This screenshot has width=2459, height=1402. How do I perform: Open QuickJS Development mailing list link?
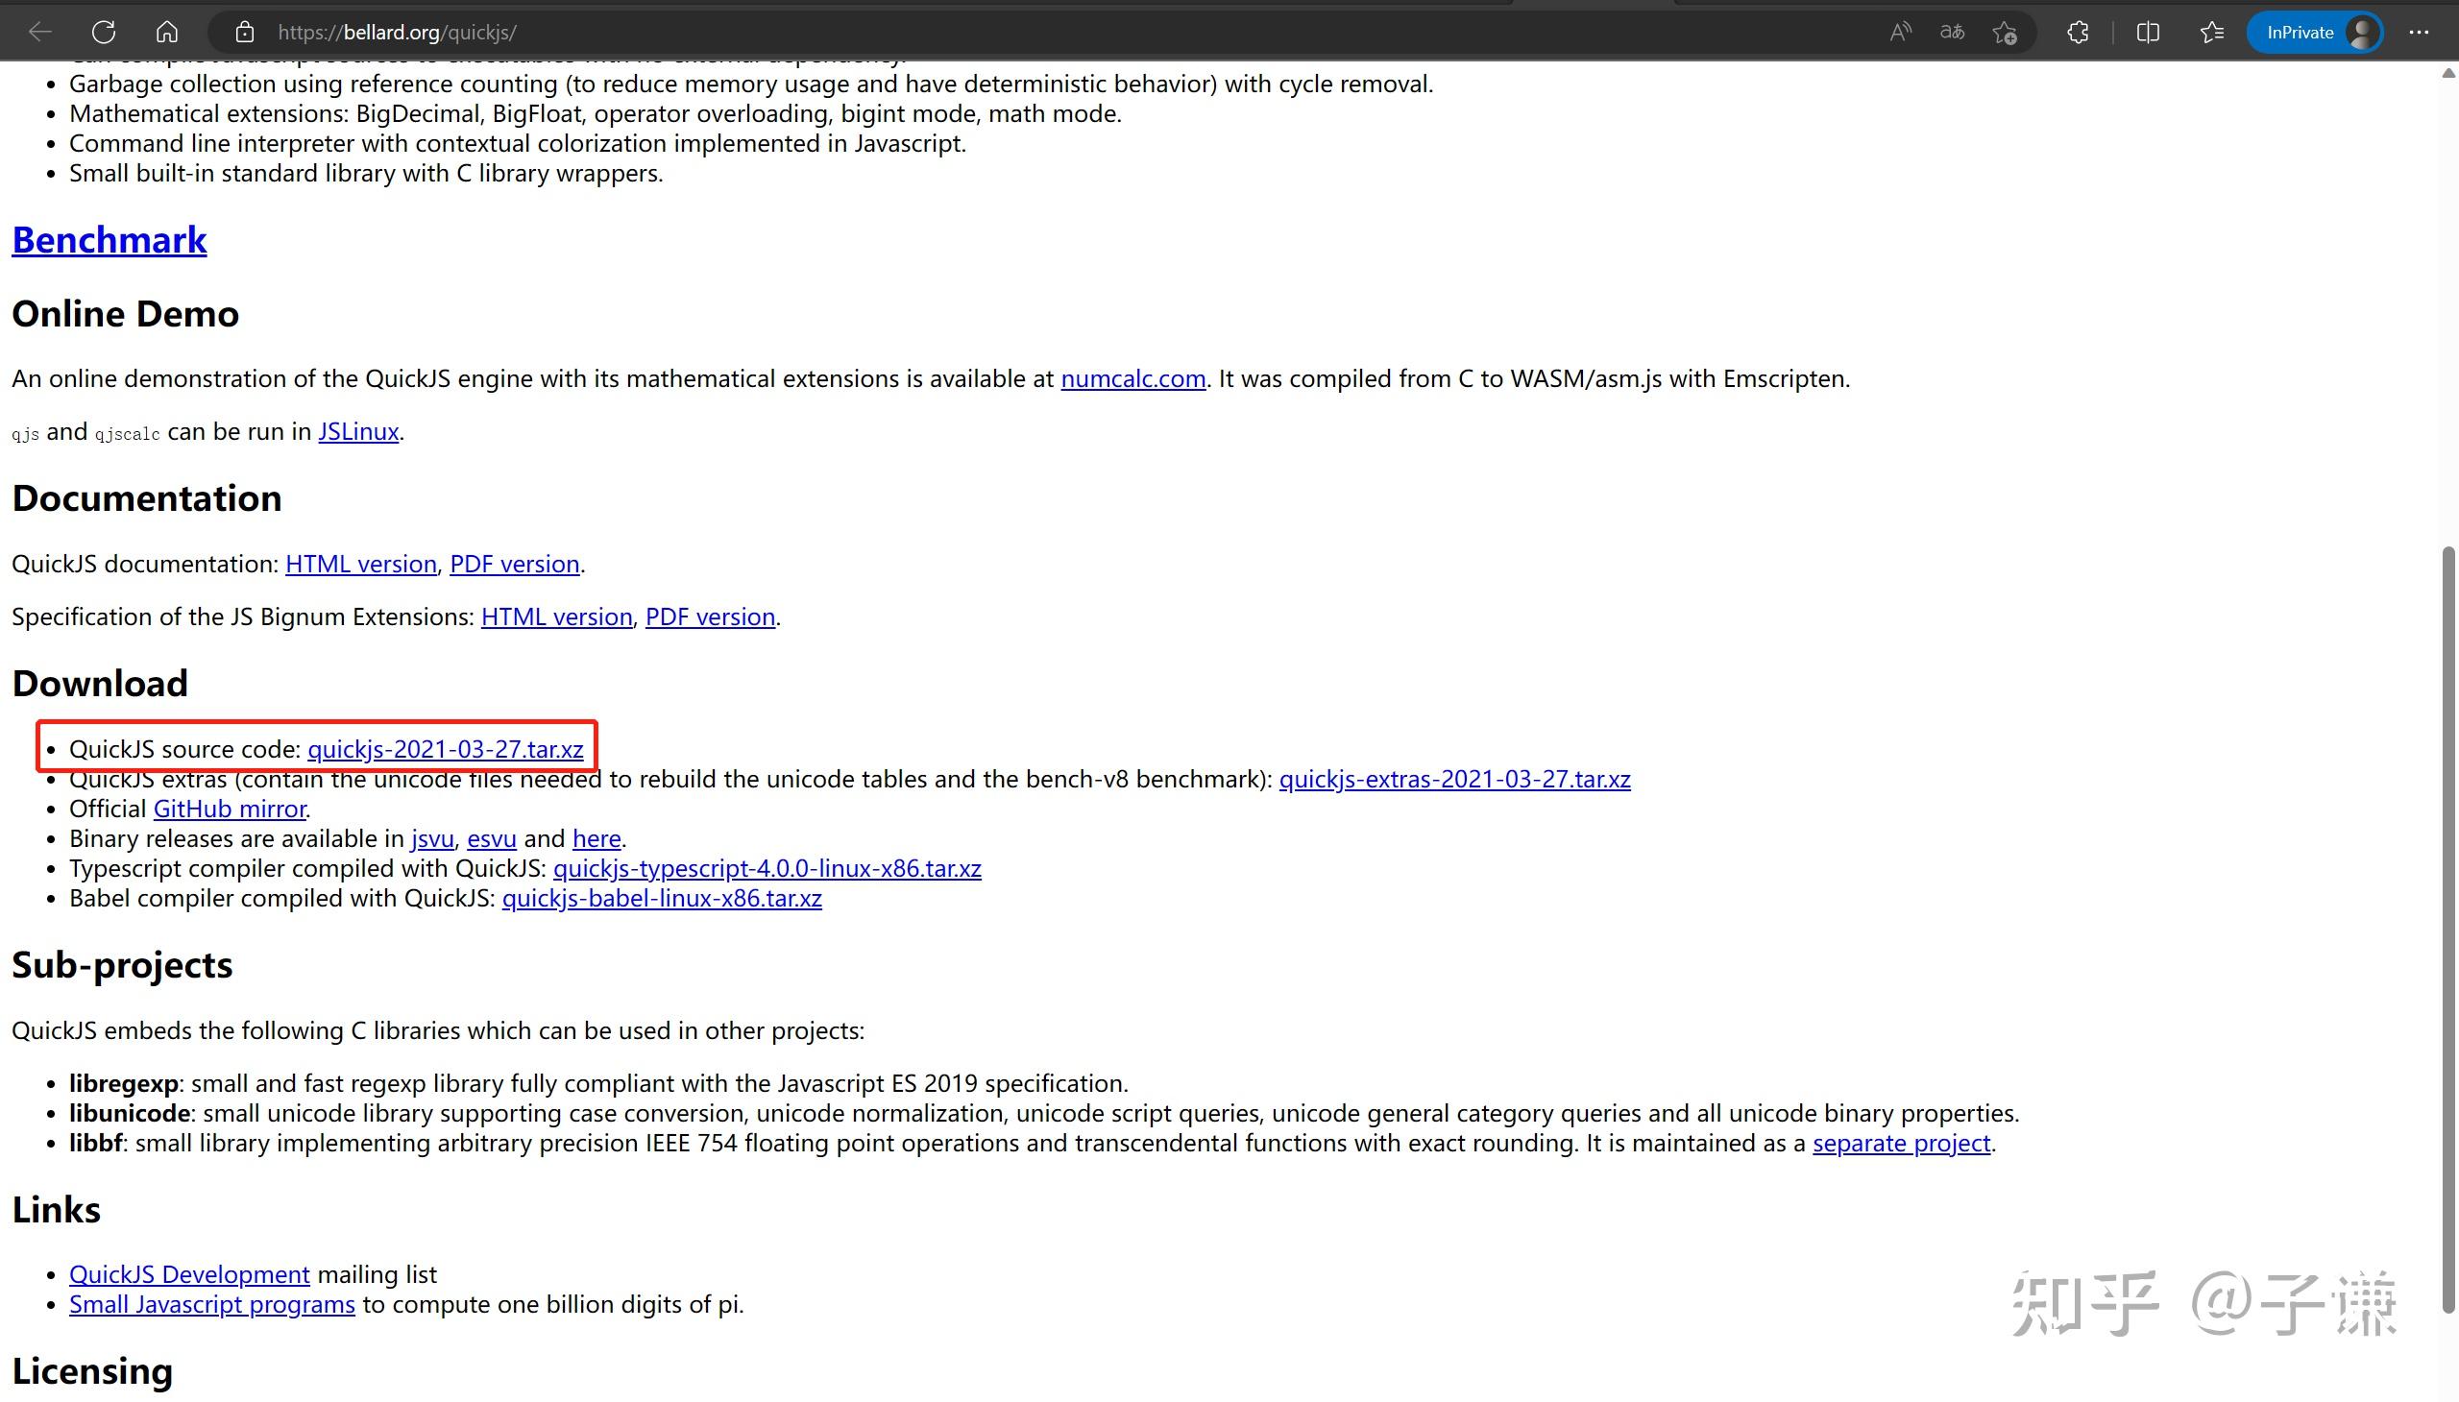coord(190,1275)
